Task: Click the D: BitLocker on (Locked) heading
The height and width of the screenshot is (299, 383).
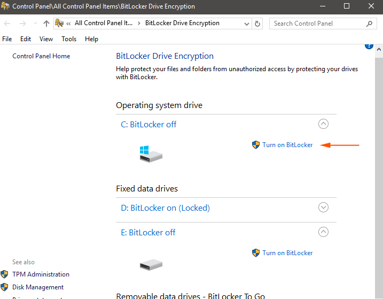Action: coord(166,208)
